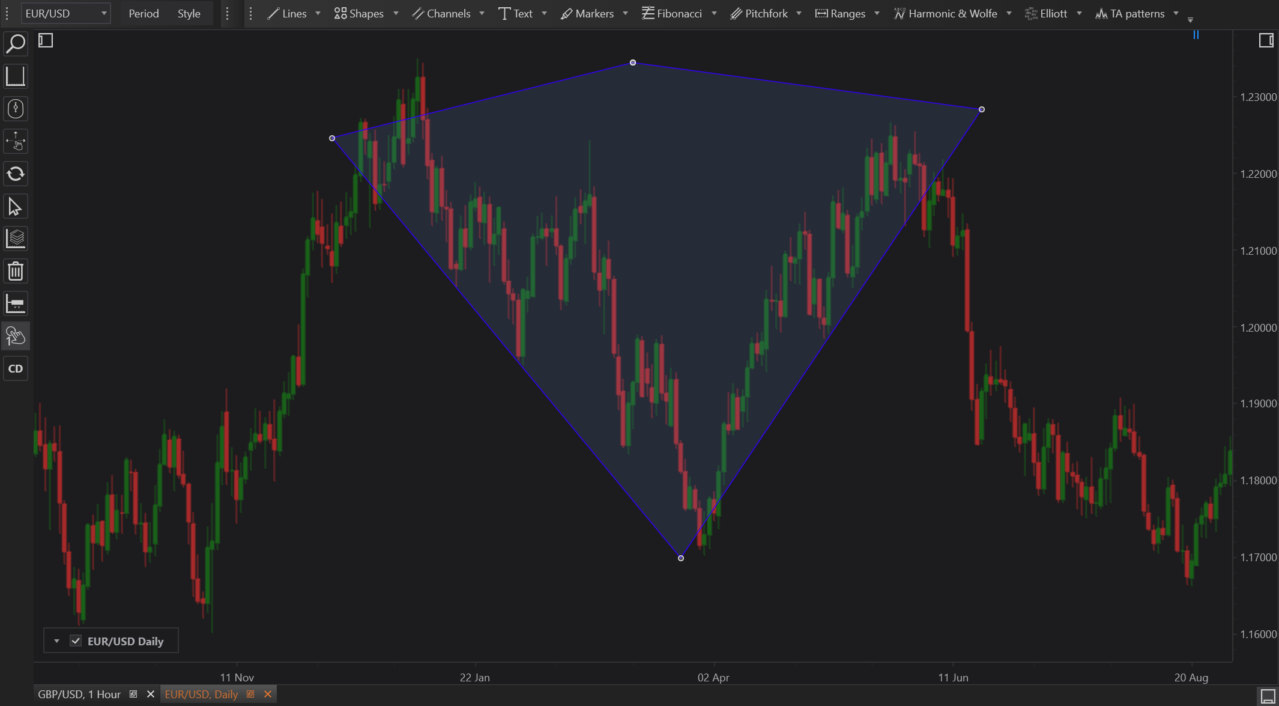Toggle the one-click hand mode icon

[16, 336]
